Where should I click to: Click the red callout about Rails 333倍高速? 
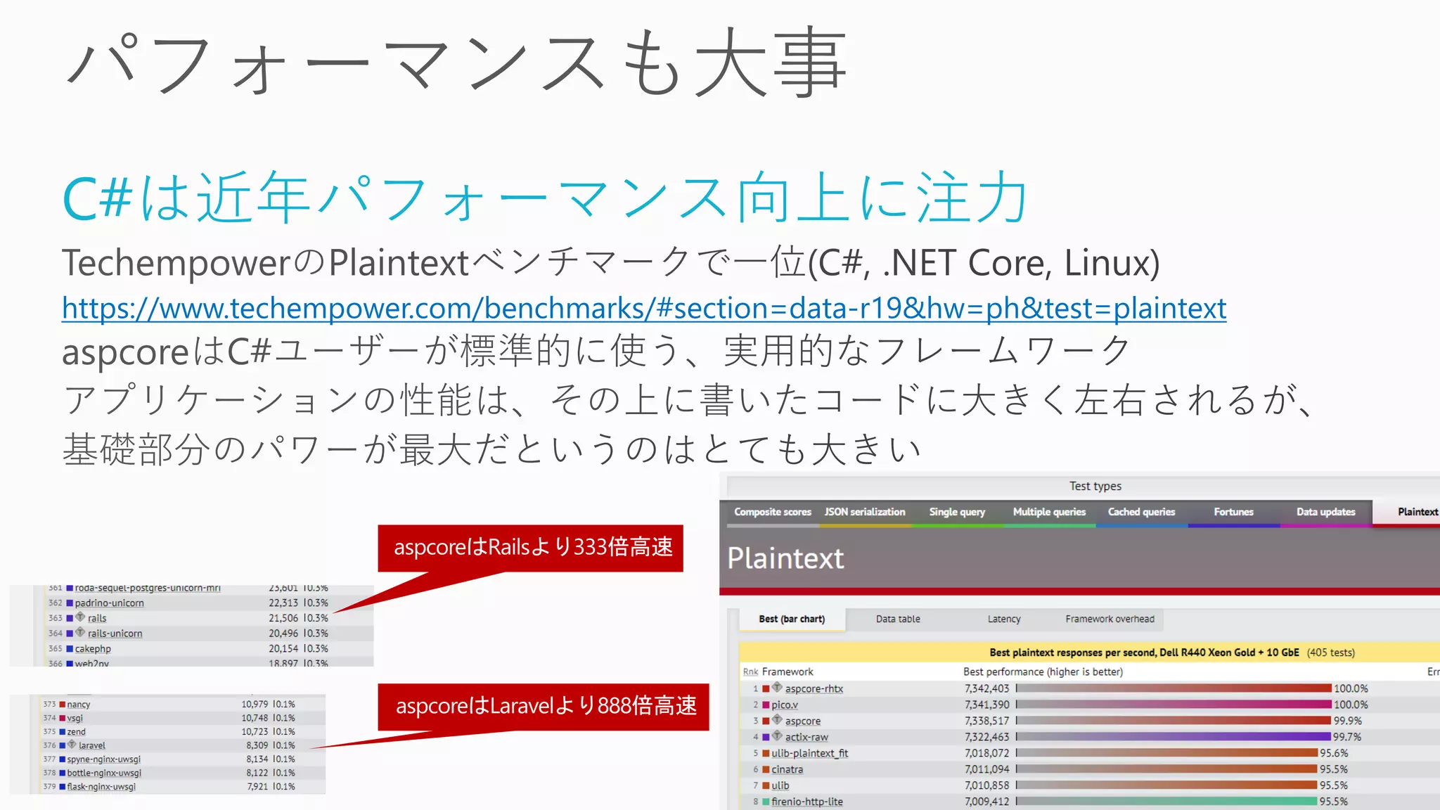coord(530,548)
